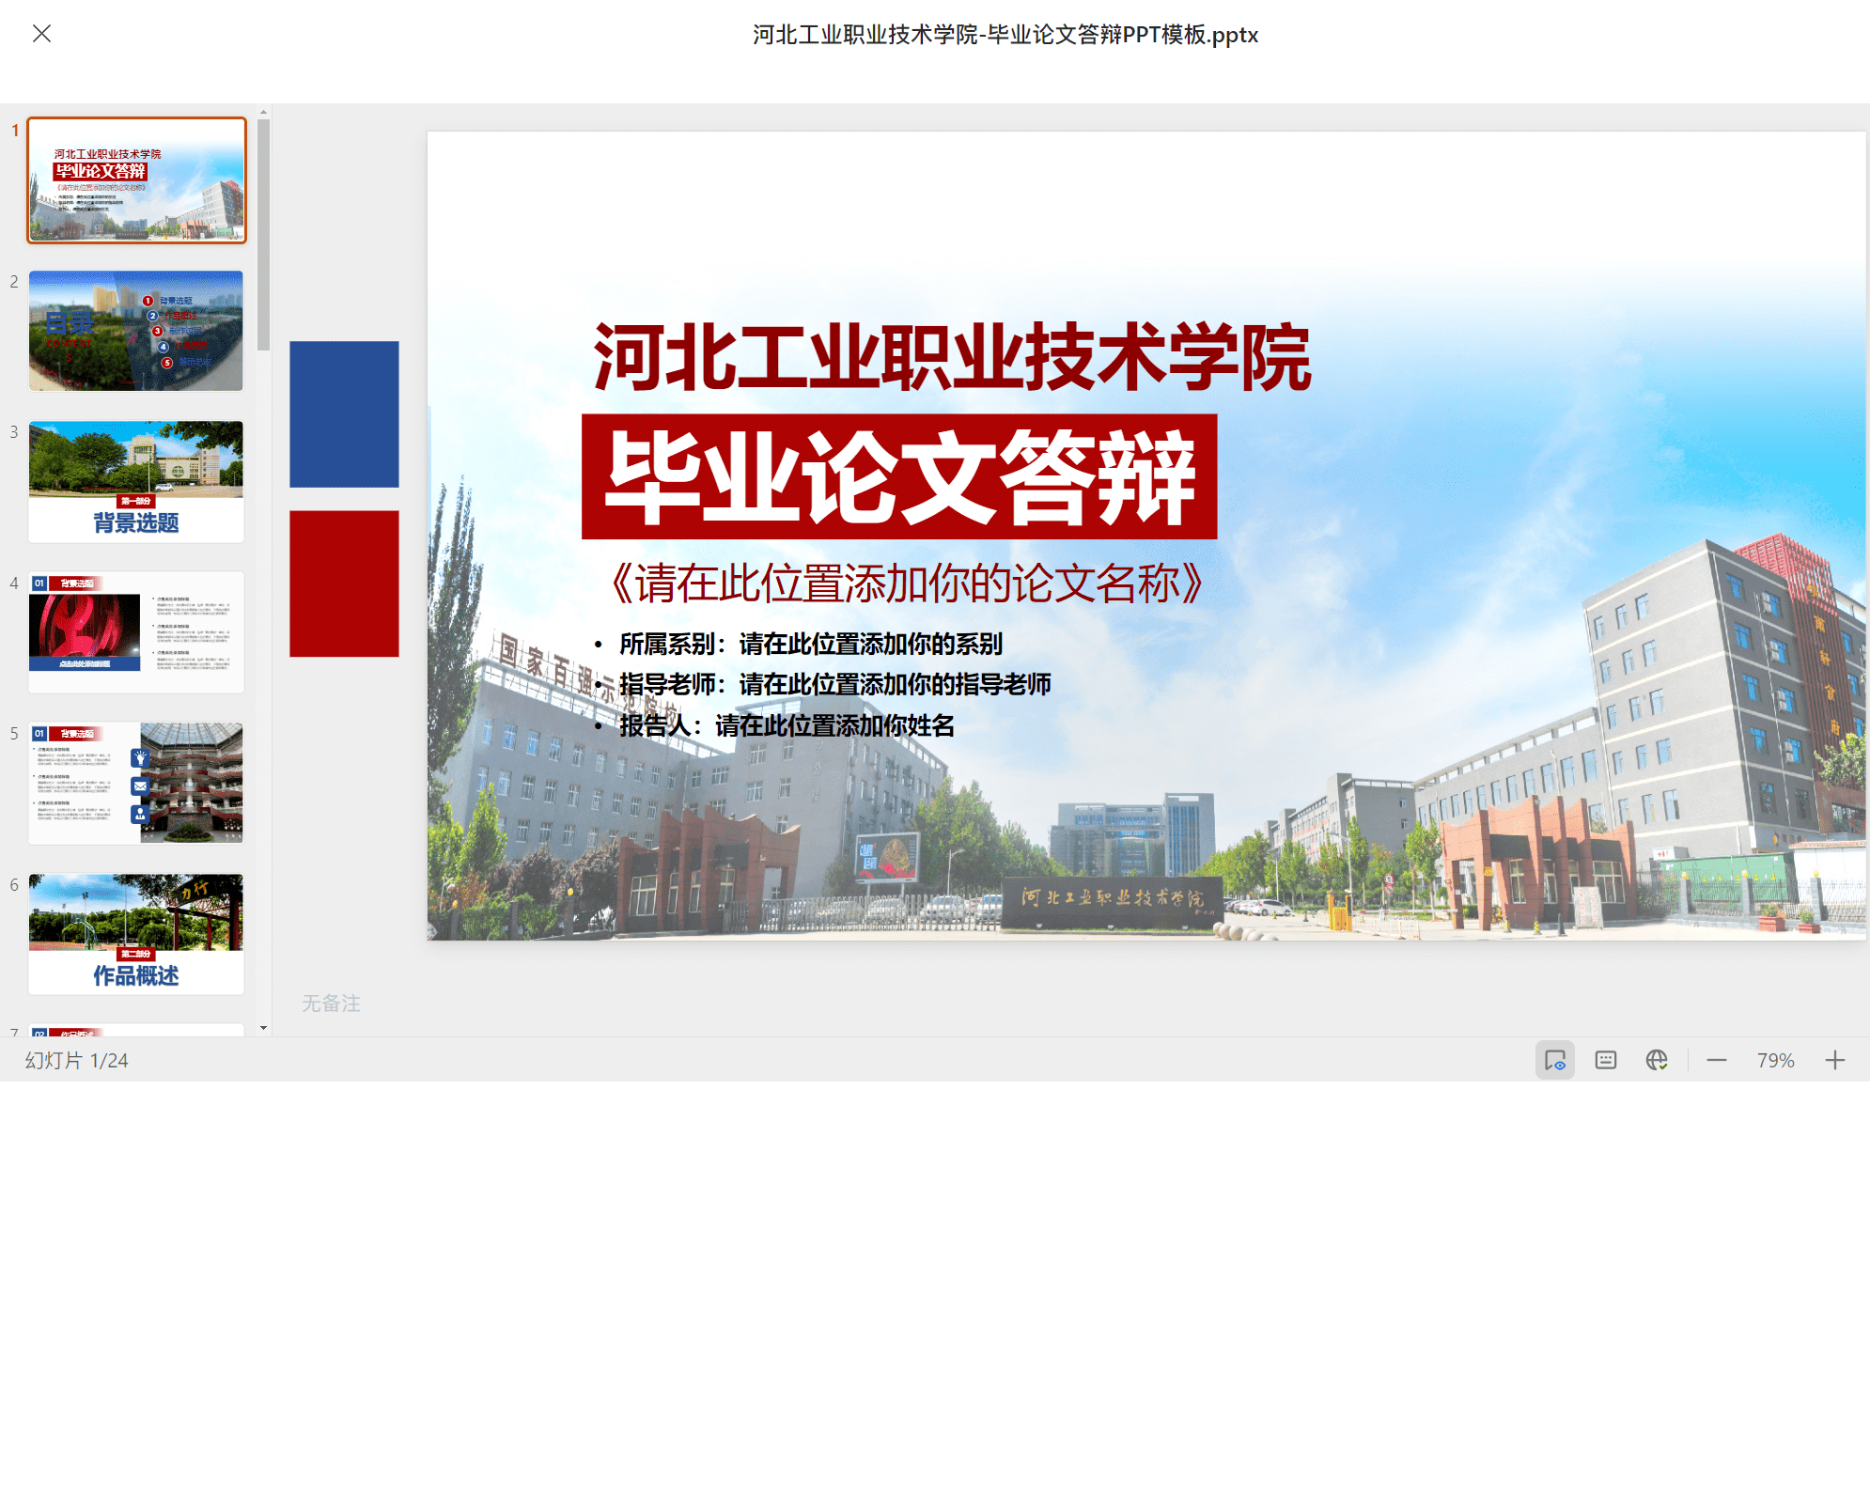This screenshot has width=1870, height=1494.
Task: Click the scroll down arrow of thumbnail panel
Action: pyautogui.click(x=264, y=1028)
